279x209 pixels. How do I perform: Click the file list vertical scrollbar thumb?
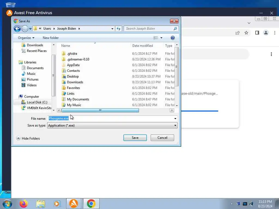[x=177, y=67]
